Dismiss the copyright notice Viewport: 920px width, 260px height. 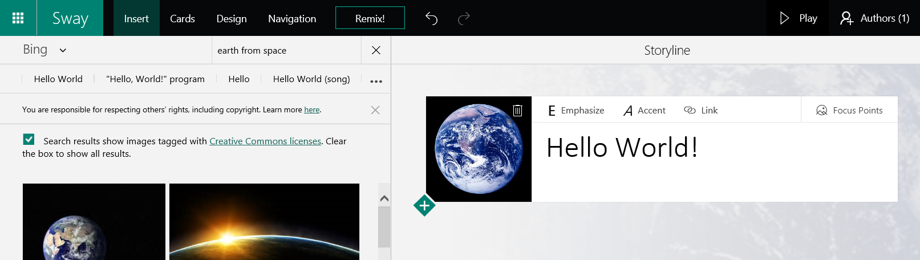[375, 110]
